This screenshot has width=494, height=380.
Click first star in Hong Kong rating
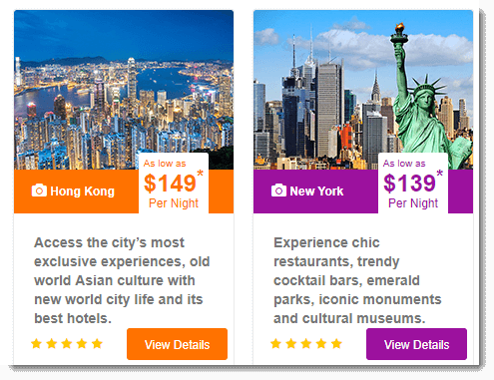pos(36,343)
